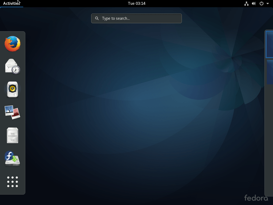Launch Firefox from the dash
The image size is (273, 205).
coord(13,44)
